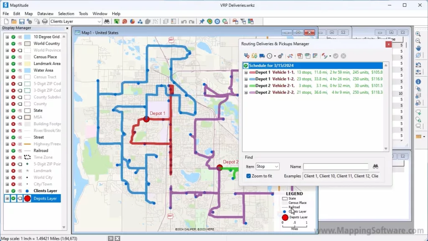This screenshot has height=241, width=428.
Task: Expand the Depot 1 Vehicle 1-1 route
Action: click(x=246, y=72)
